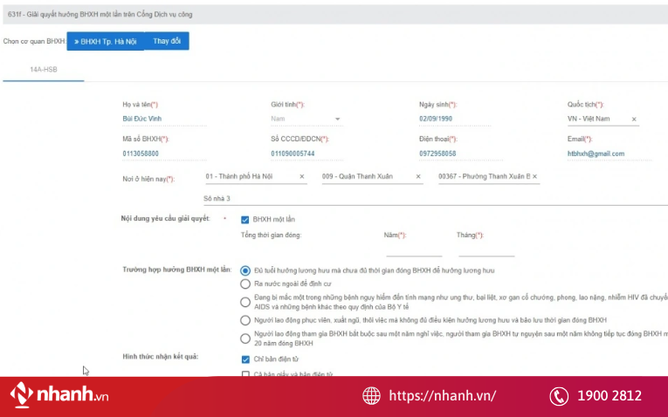The image size is (668, 417).
Task: Click the nhanh.vn logo in the banner
Action: pos(59,396)
